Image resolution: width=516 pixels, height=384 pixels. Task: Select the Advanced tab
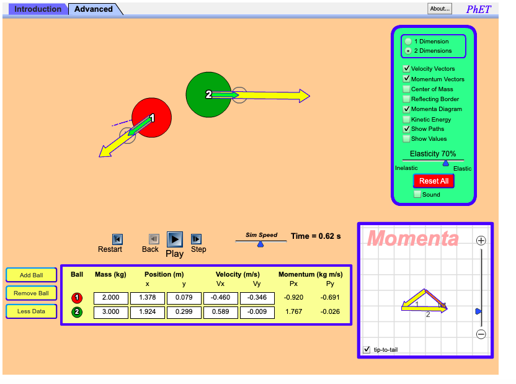[92, 10]
